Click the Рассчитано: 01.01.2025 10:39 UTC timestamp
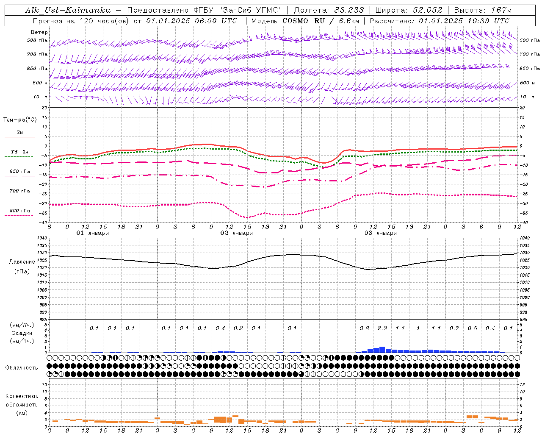Image resolution: width=542 pixels, height=434 pixels. 440,21
